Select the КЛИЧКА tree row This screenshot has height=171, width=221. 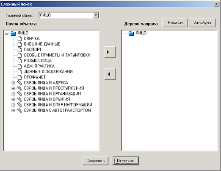point(32,39)
